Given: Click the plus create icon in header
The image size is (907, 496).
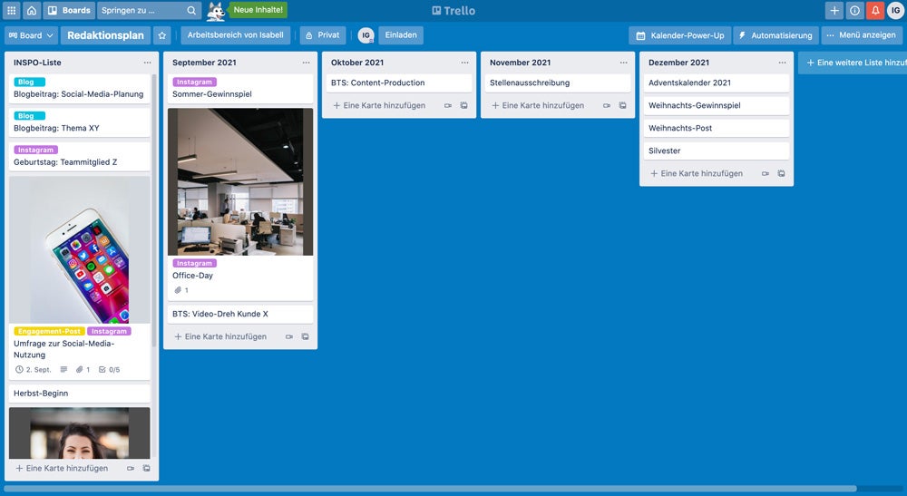Looking at the screenshot, I should (834, 11).
